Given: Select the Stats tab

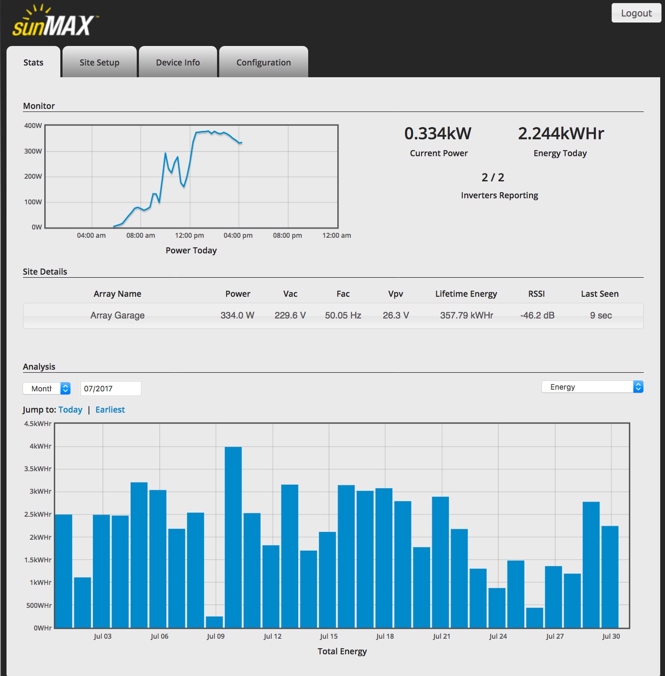Looking at the screenshot, I should 33,62.
